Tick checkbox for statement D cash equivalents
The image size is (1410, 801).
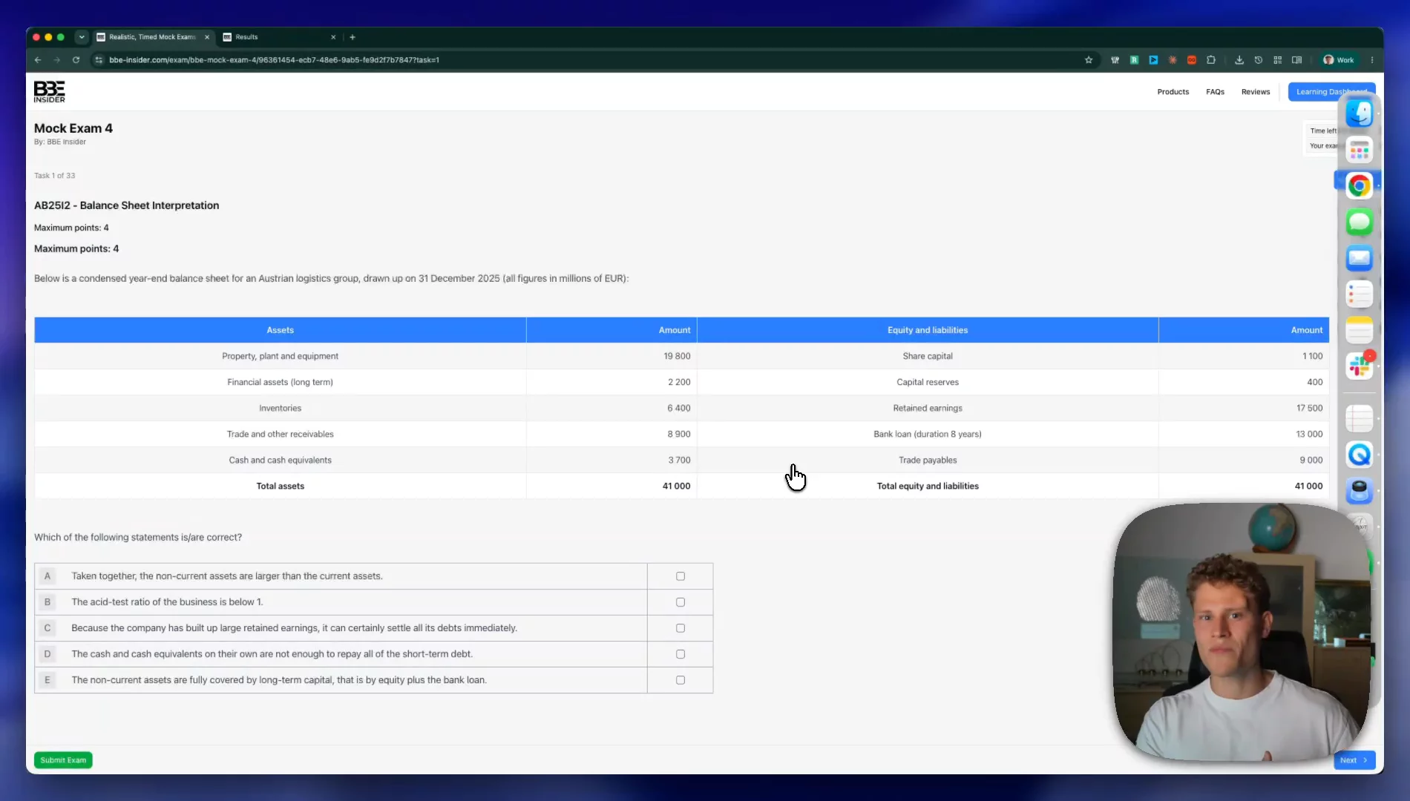point(680,654)
